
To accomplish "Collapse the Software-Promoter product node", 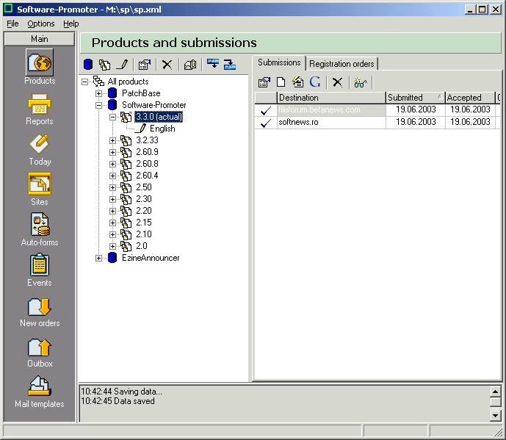I will tap(98, 105).
